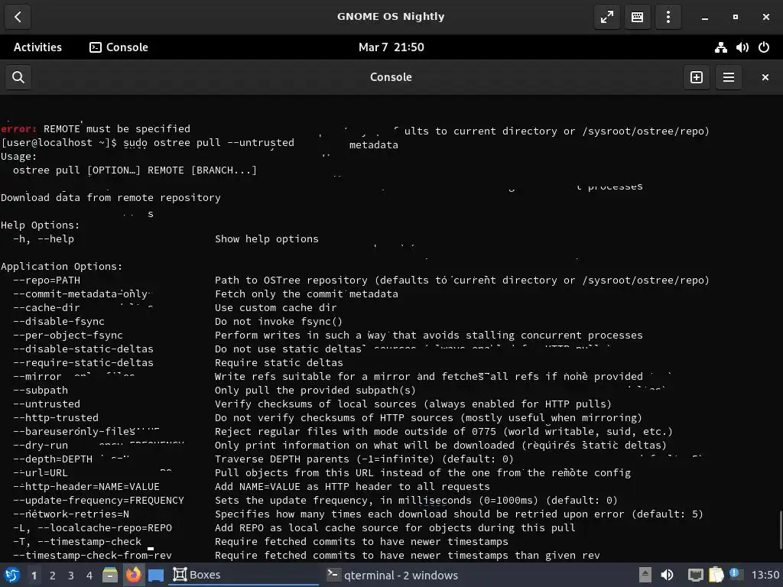The image size is (783, 587).
Task: Click the "--http-trusted" option text
Action: pos(55,418)
